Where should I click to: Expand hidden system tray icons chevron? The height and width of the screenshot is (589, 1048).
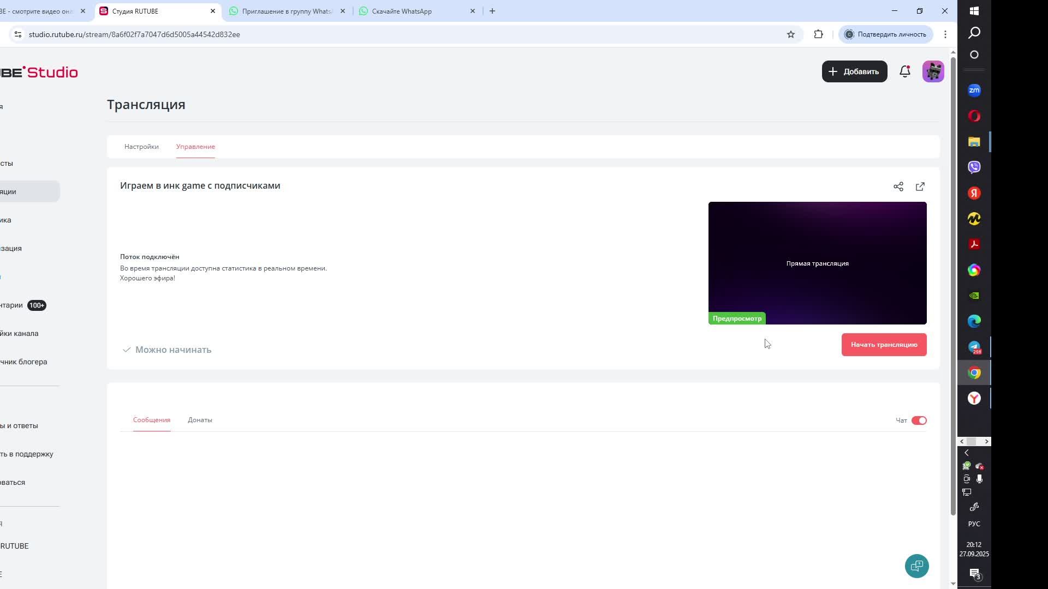coord(966,453)
